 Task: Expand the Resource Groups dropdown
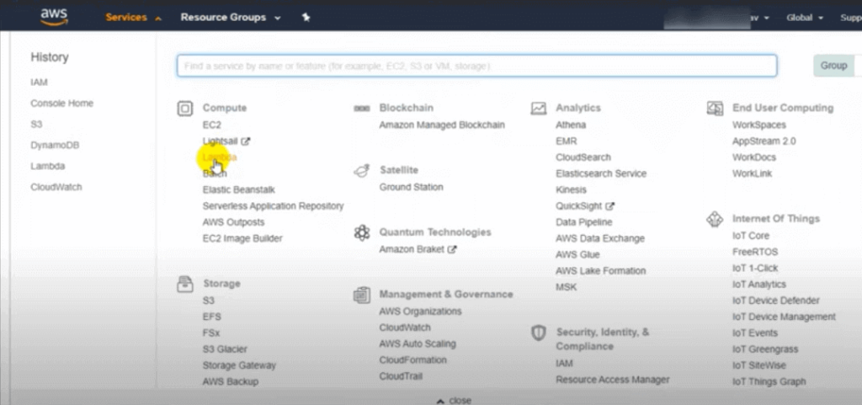pyautogui.click(x=231, y=18)
